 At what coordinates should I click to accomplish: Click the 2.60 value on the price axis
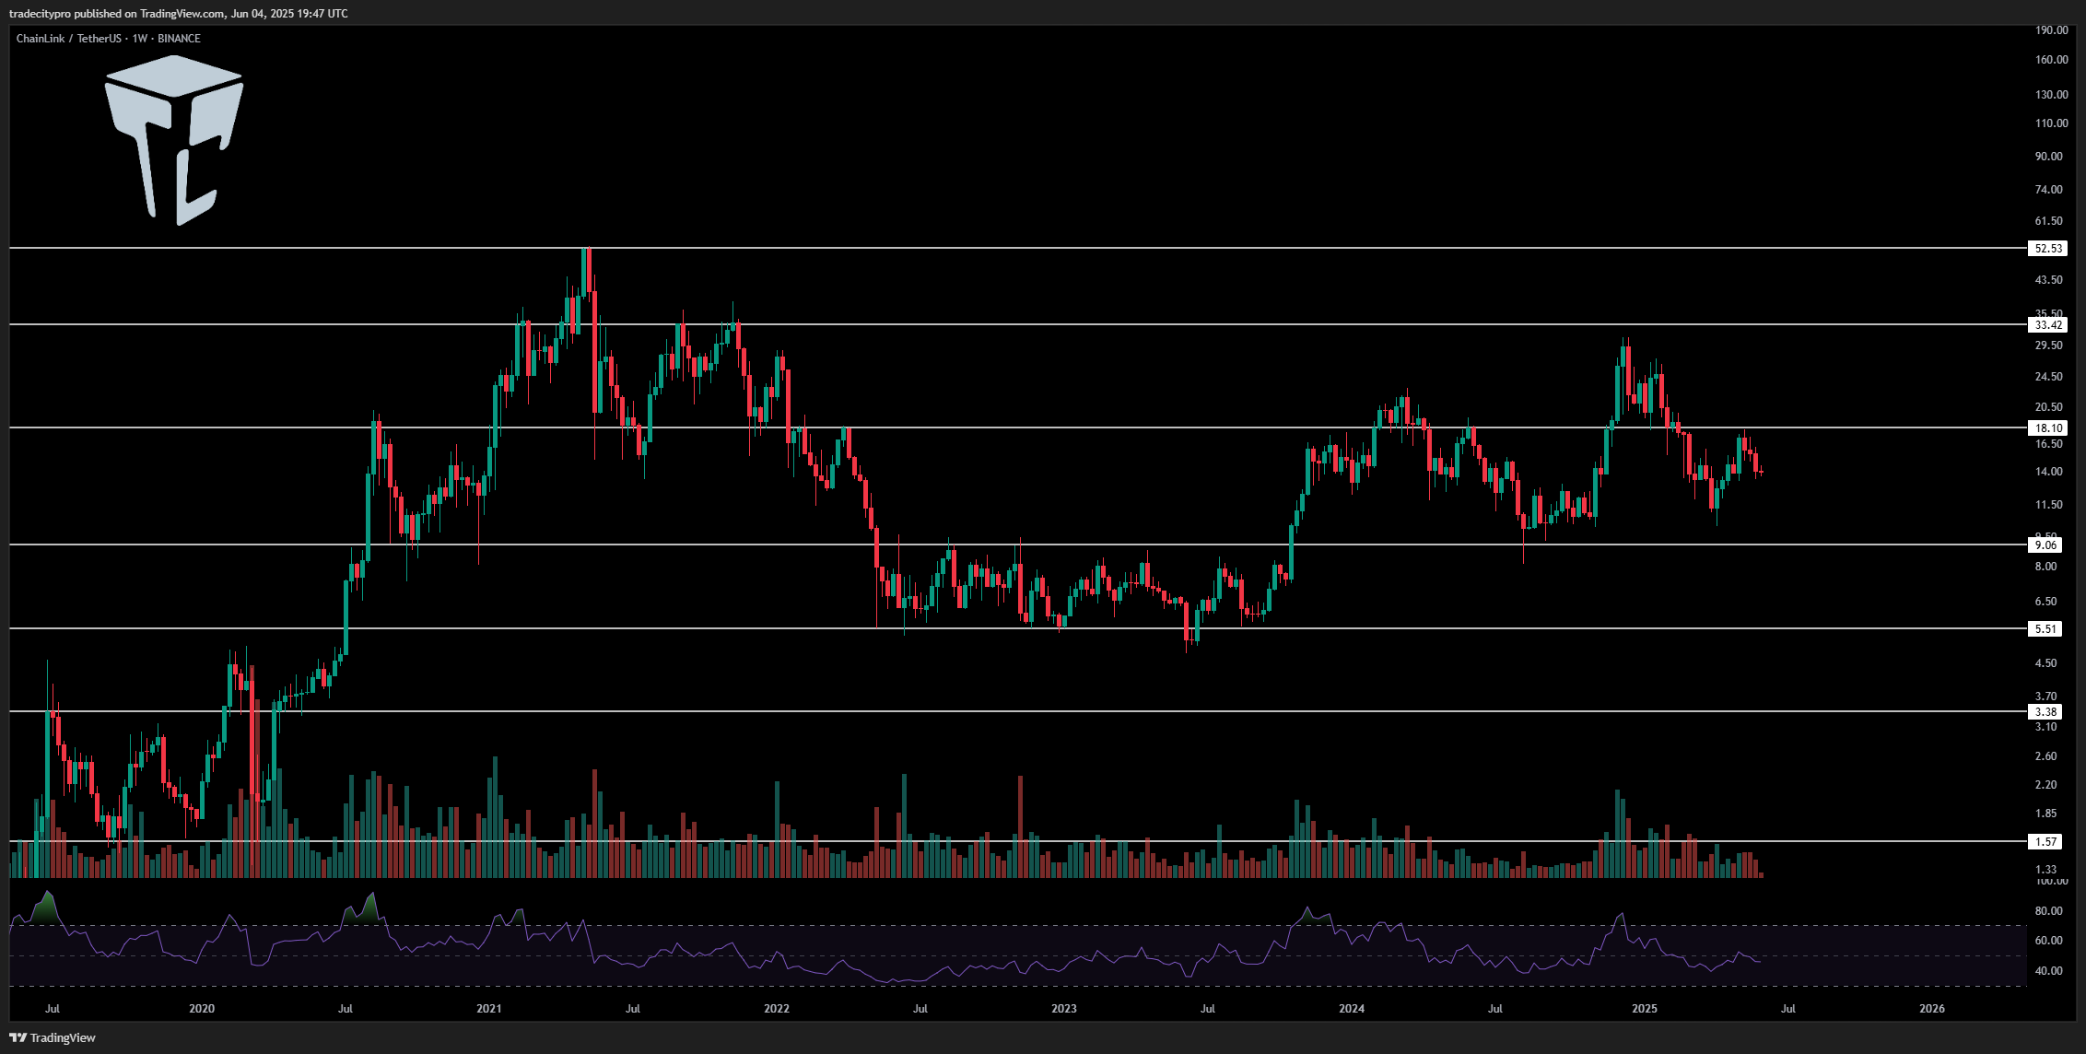pyautogui.click(x=2045, y=756)
